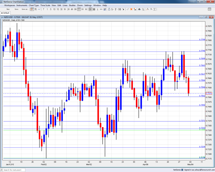The height and width of the screenshot is (172, 215).
Task: Click the New workspace button
Action: [x=8, y=9]
